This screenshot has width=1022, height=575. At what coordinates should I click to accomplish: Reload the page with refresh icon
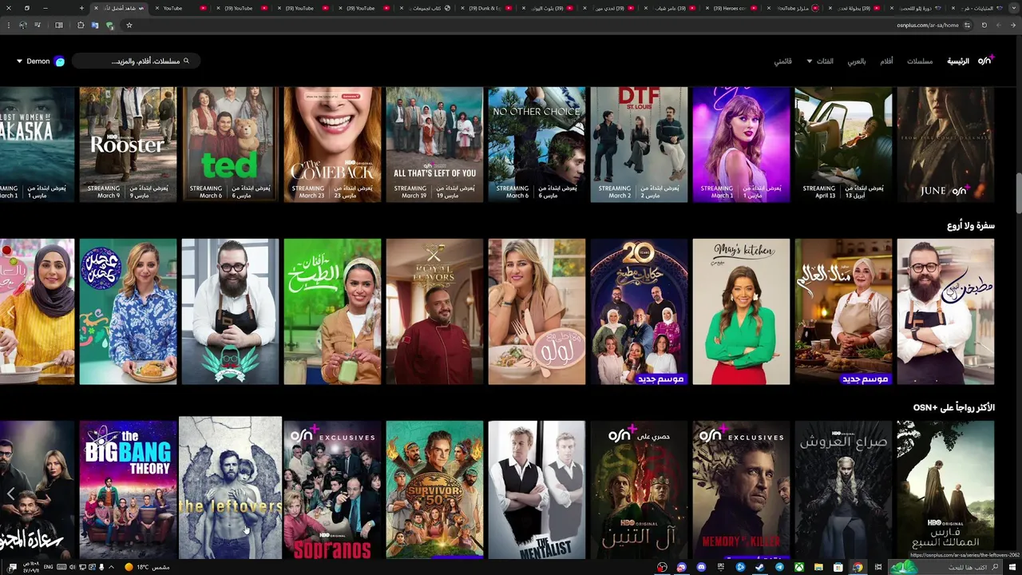coord(984,25)
